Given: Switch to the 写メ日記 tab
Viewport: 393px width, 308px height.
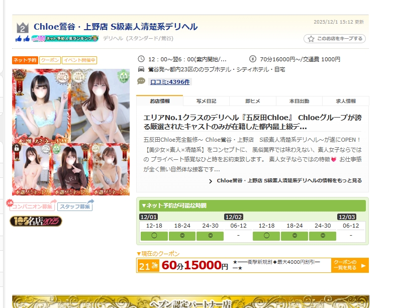Looking at the screenshot, I should (206, 100).
